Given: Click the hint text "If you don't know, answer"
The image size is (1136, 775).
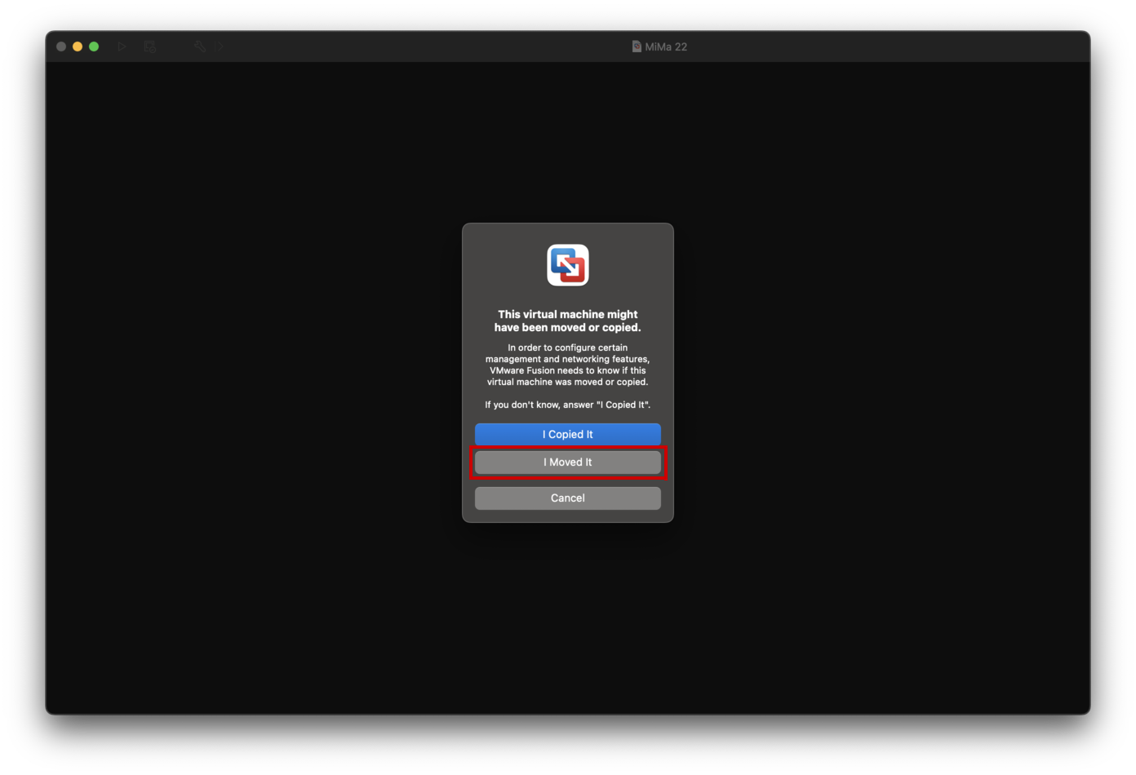Looking at the screenshot, I should click(x=568, y=405).
